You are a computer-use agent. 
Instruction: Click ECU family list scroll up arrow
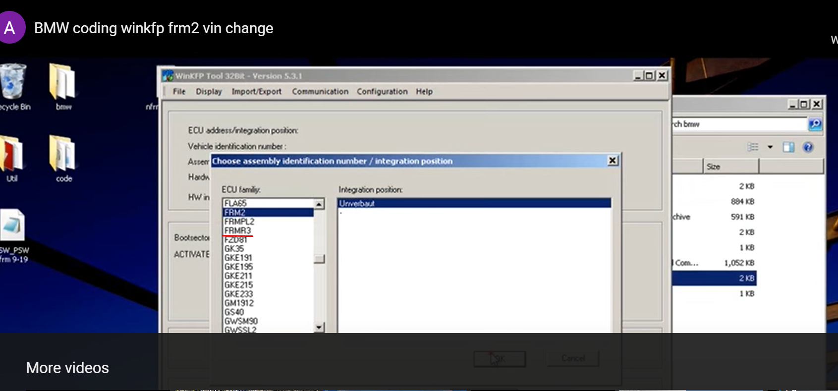pos(319,204)
